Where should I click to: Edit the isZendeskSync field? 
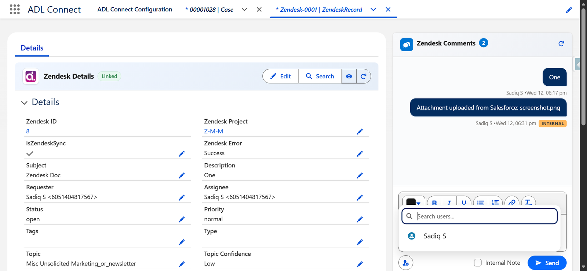(181, 153)
